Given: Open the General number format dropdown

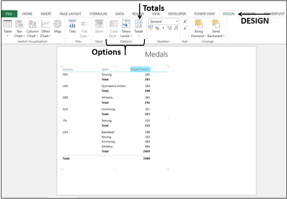Looking at the screenshot, I should coord(163,21).
